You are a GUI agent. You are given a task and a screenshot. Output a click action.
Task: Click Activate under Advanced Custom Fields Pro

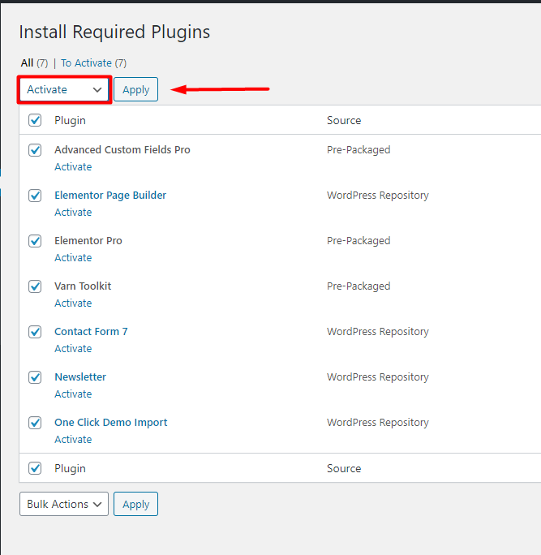point(73,167)
